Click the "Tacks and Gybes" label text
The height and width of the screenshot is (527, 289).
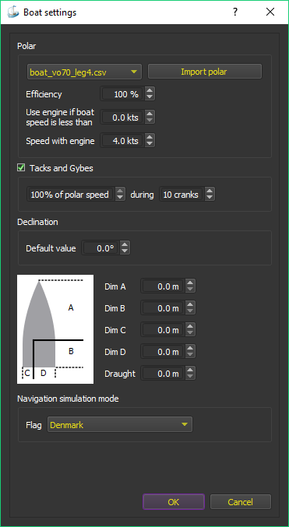62,168
